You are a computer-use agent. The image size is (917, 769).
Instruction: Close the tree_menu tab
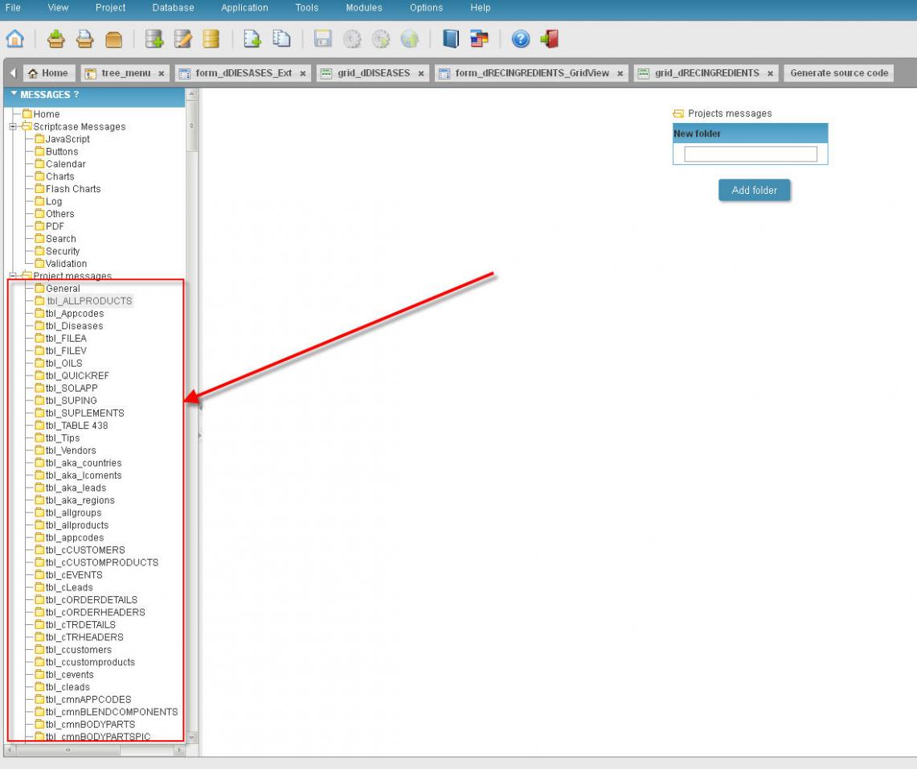(x=161, y=74)
